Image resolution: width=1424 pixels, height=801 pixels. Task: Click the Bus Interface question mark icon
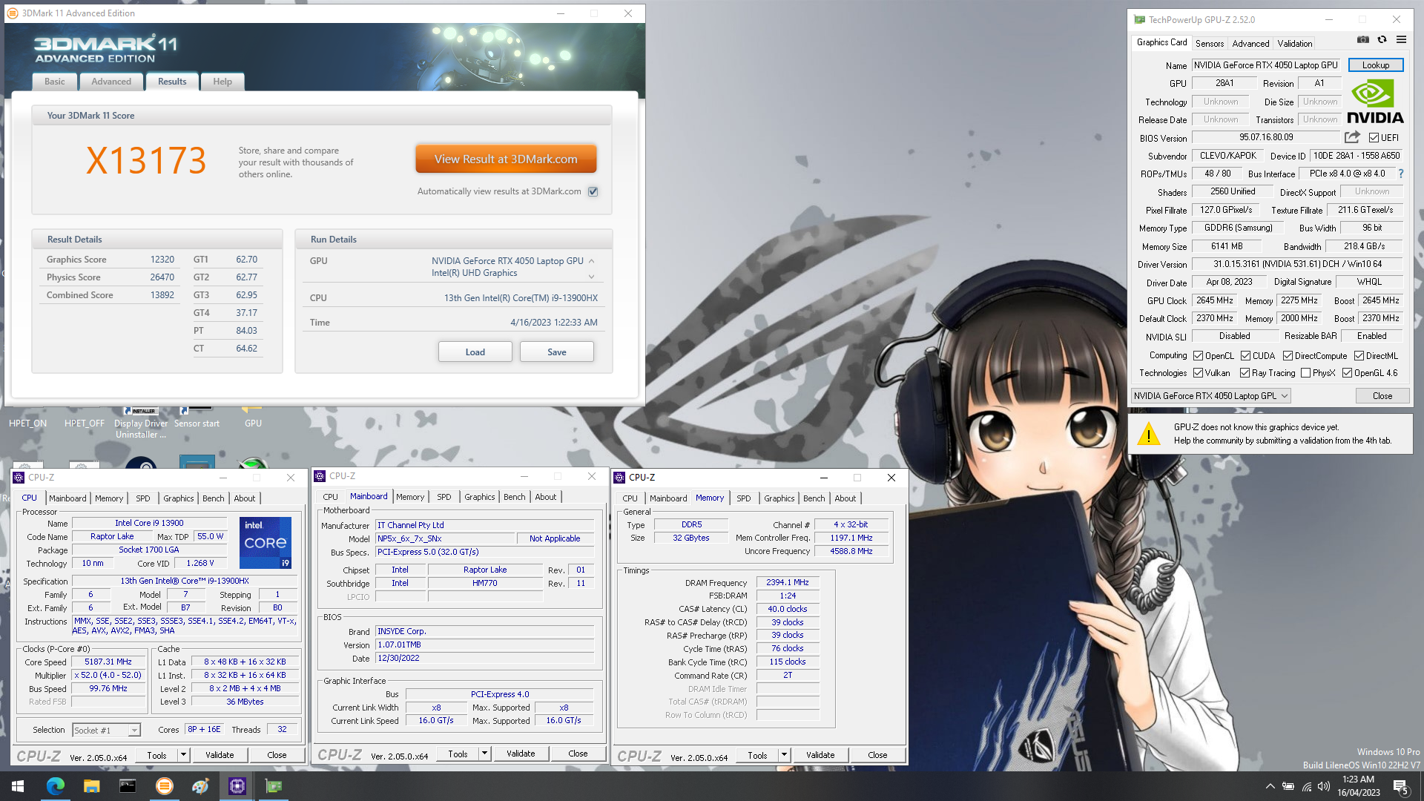pos(1400,174)
